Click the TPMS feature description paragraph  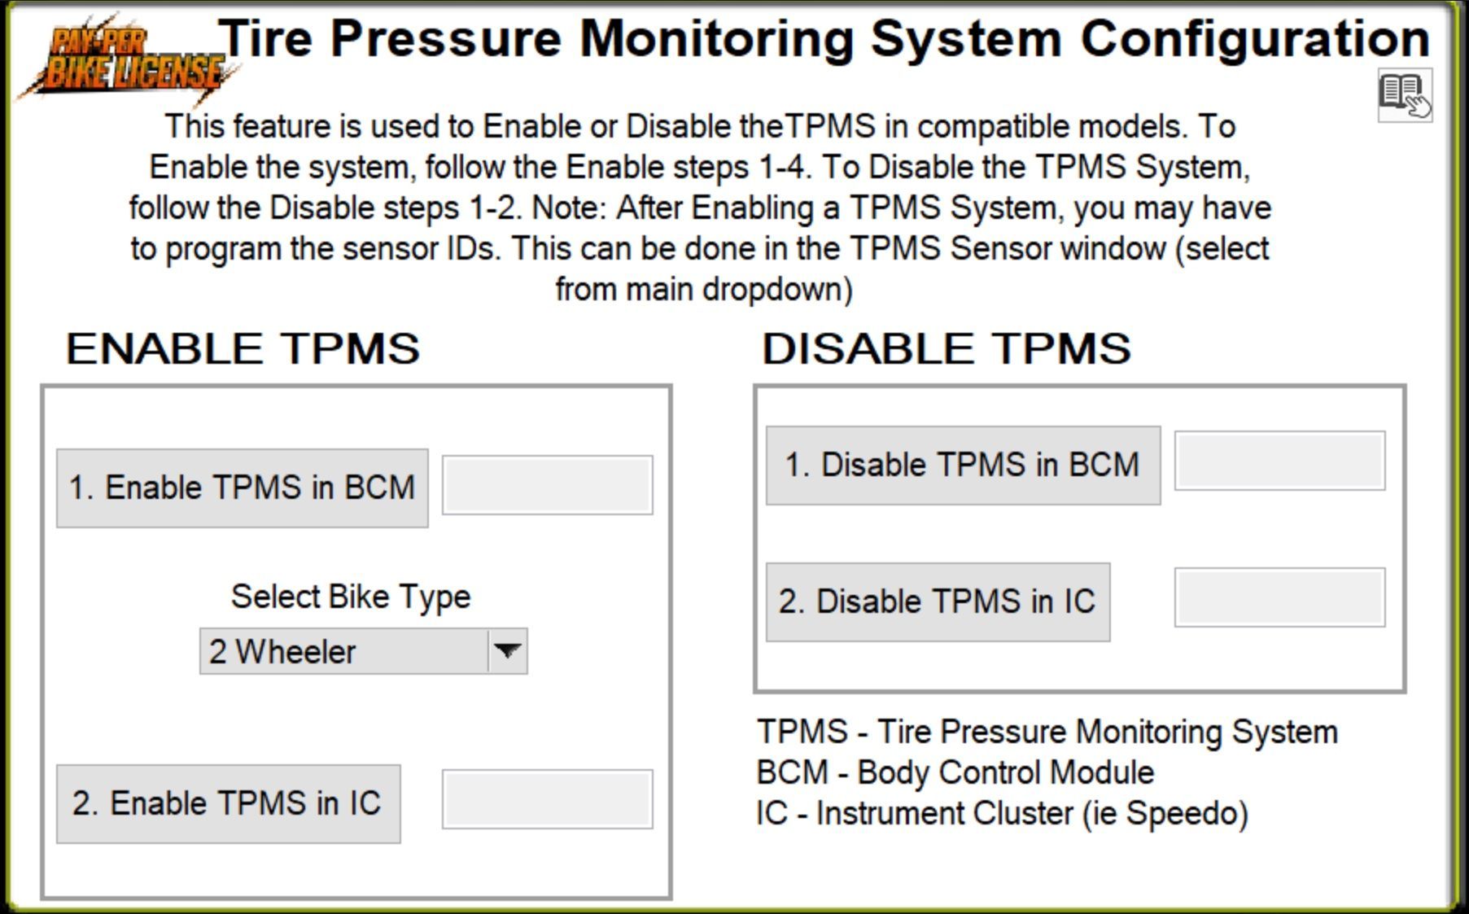(700, 208)
